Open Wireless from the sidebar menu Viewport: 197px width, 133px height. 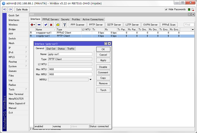(13, 25)
